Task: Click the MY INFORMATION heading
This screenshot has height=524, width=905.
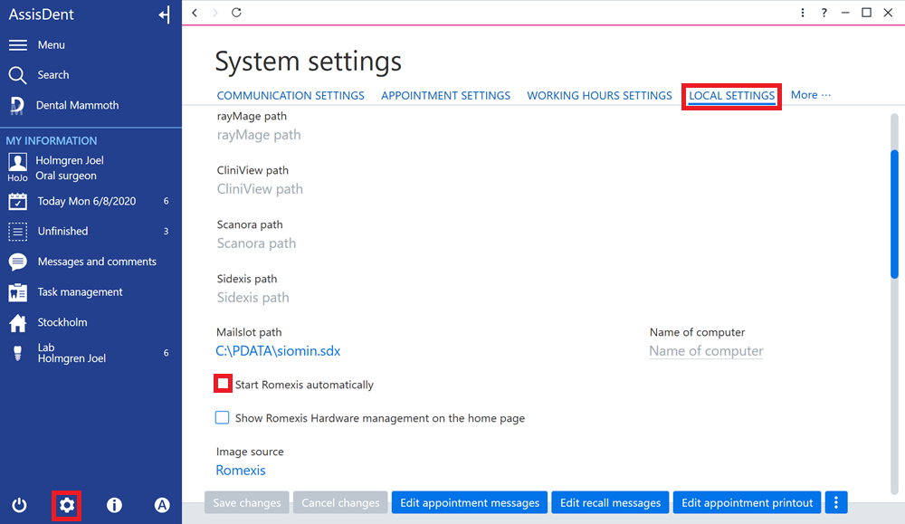Action: 52,141
